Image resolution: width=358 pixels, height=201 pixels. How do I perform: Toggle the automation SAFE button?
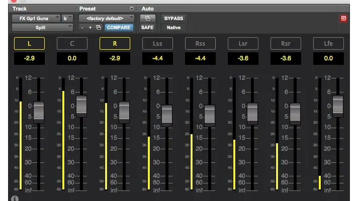point(147,28)
